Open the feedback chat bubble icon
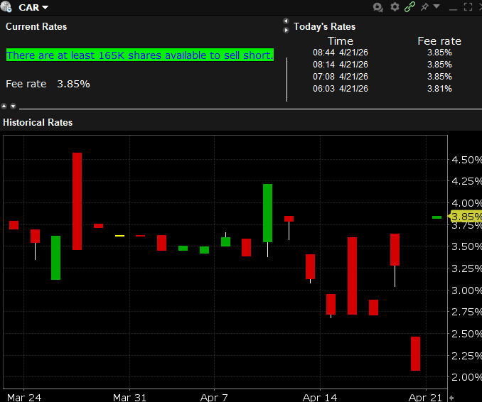 [x=377, y=7]
